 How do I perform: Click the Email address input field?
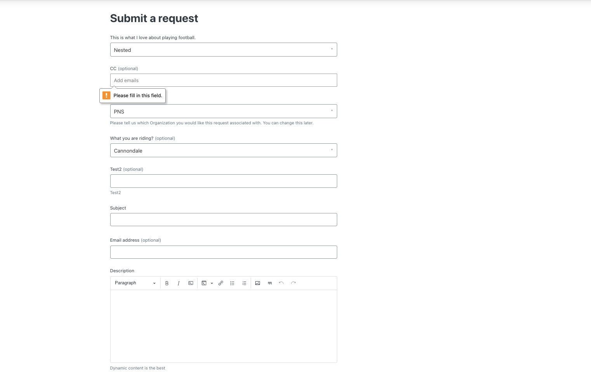tap(224, 252)
